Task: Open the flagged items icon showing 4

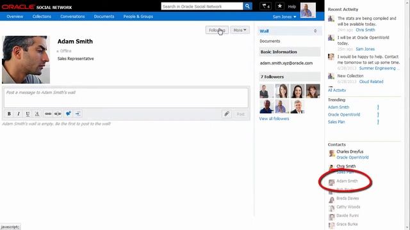Action: [265, 6]
